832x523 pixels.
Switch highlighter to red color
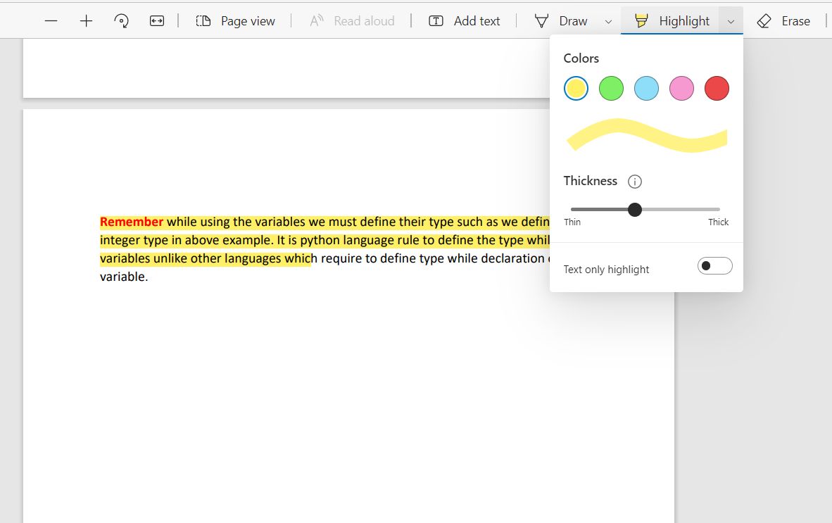tap(717, 89)
